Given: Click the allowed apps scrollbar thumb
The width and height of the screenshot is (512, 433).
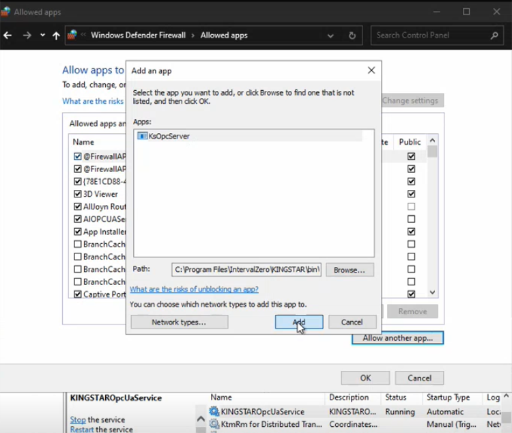Looking at the screenshot, I should pos(432,152).
